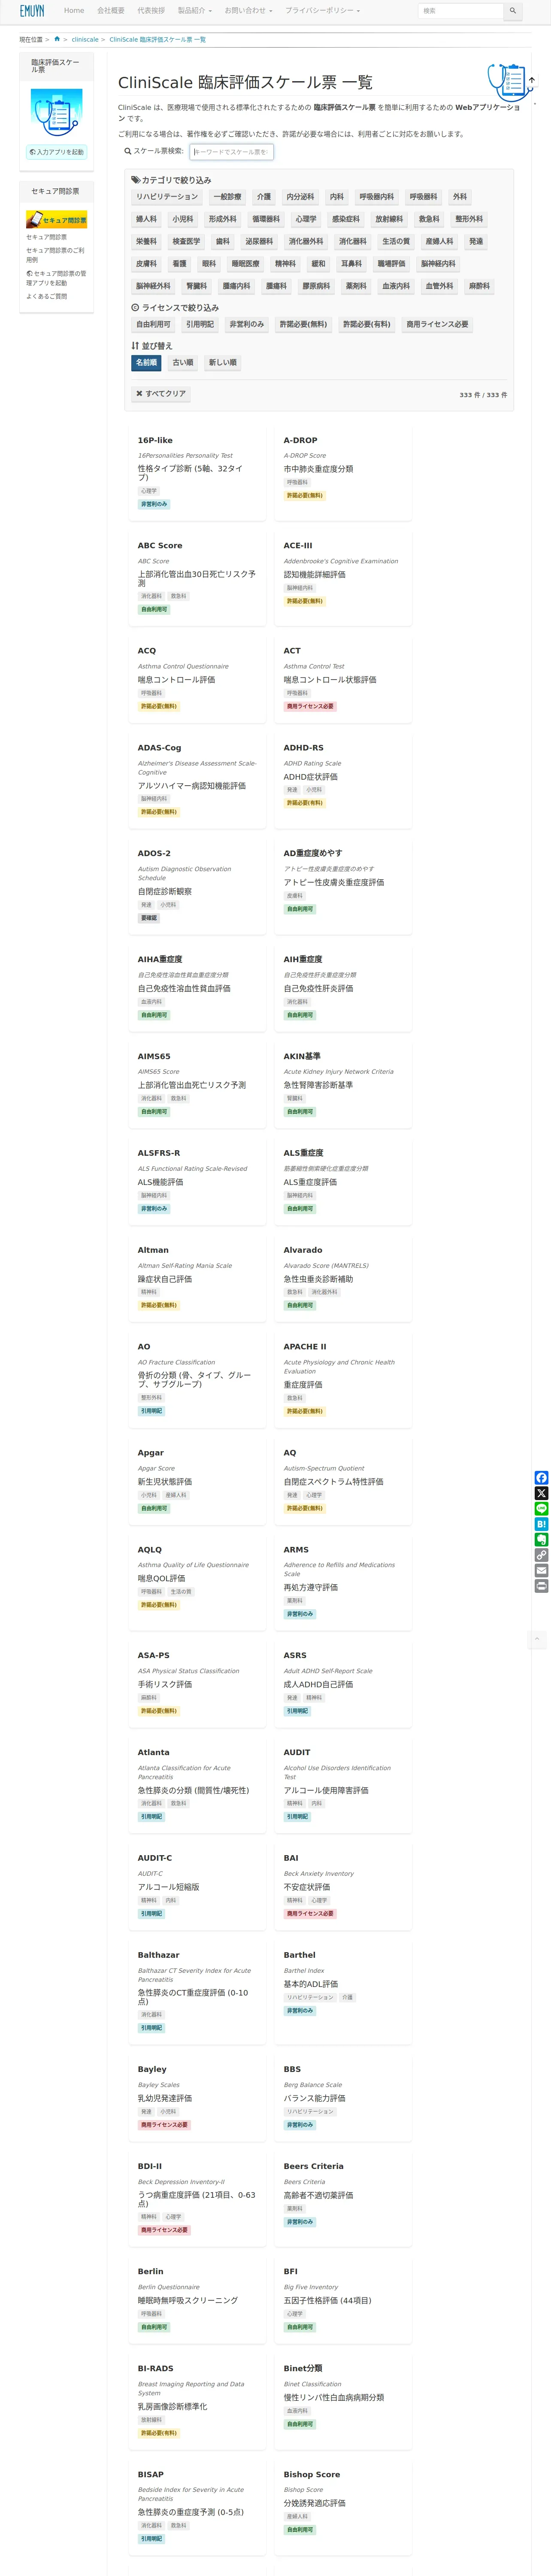Focus the スケール票検索 keyword input

click(x=232, y=152)
